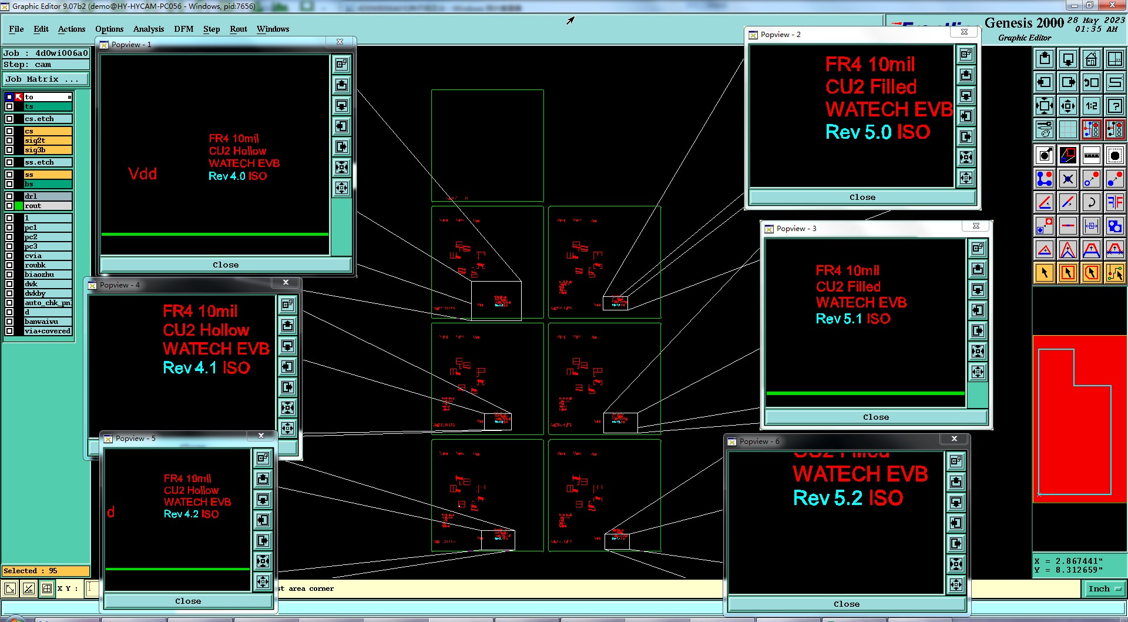
Task: Select the auto_chk_pnl layer name
Action: pyautogui.click(x=48, y=303)
